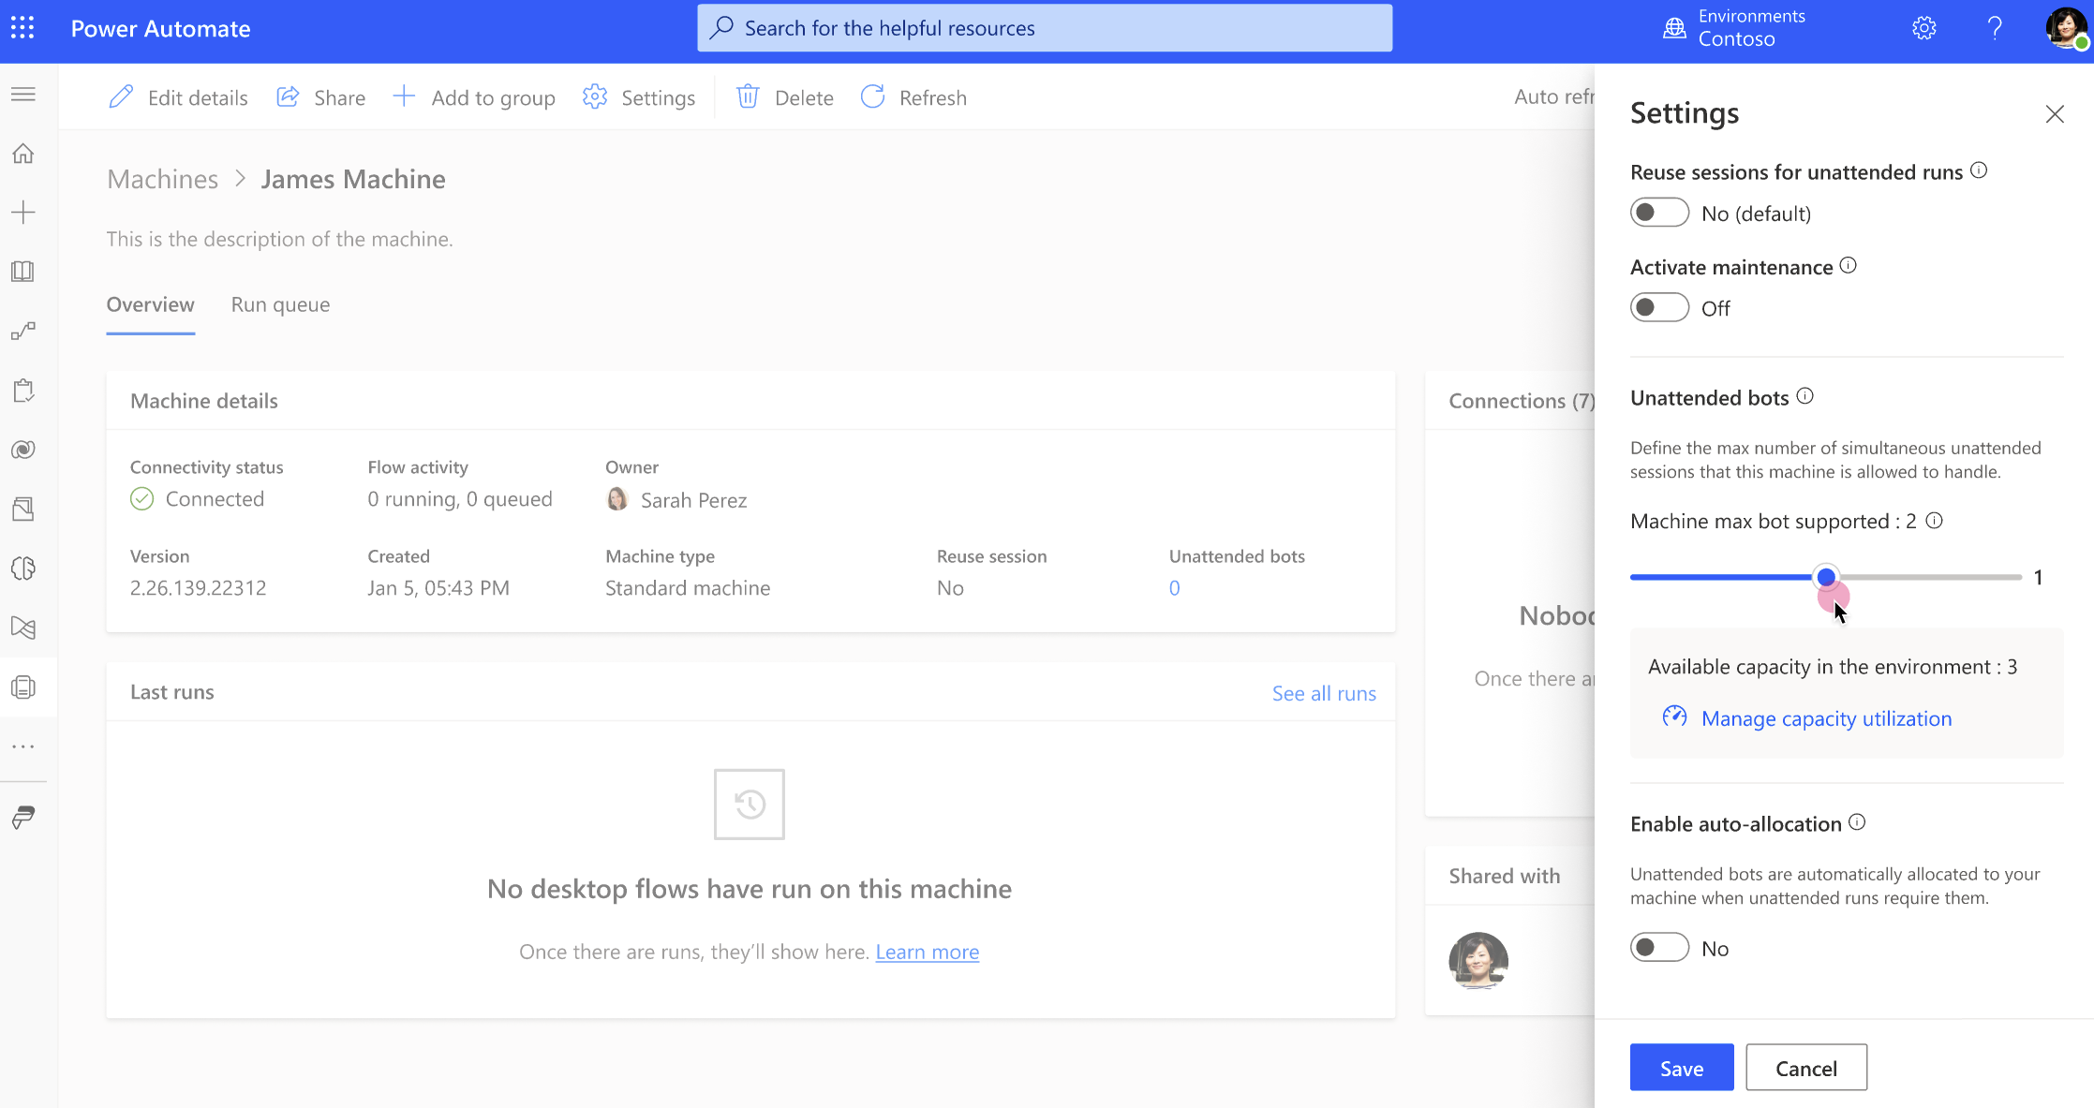Switch to the Run queue tab
Viewport: 2094px width, 1108px height.
click(280, 303)
